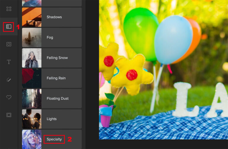Select the Overlays panel icon
The height and width of the screenshot is (149, 228).
(9, 27)
